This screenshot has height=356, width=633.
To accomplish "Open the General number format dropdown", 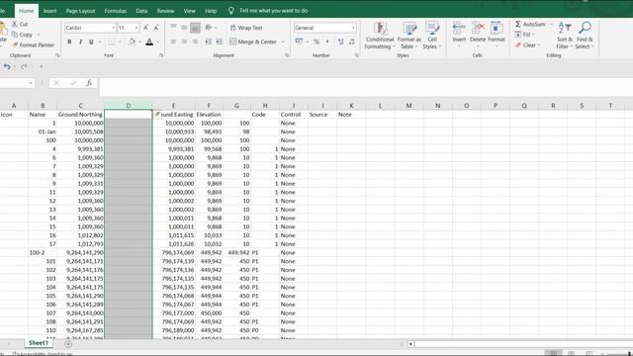I will pyautogui.click(x=353, y=28).
